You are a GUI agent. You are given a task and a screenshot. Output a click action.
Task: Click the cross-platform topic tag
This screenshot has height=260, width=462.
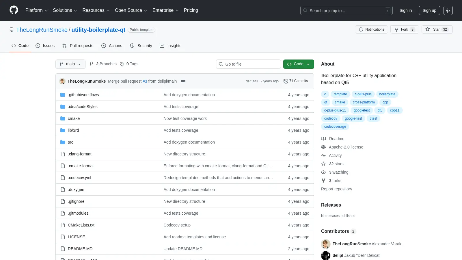point(364,102)
